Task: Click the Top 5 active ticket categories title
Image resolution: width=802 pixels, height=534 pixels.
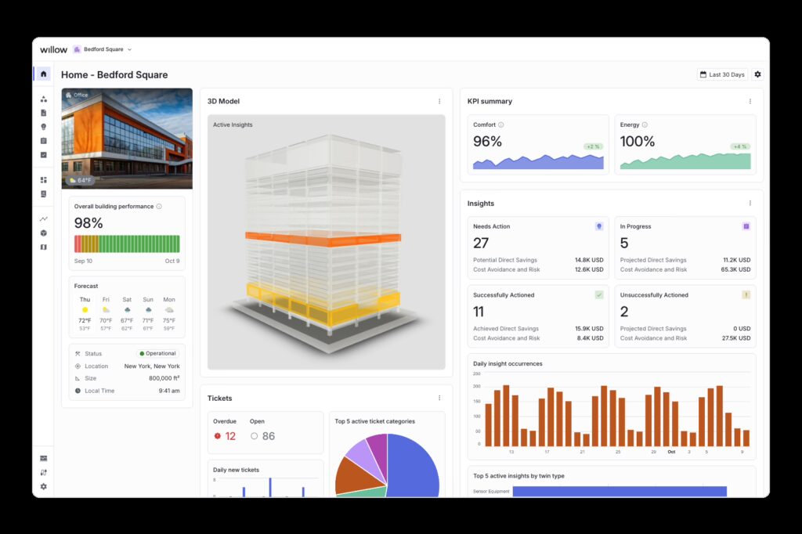Action: (x=375, y=421)
